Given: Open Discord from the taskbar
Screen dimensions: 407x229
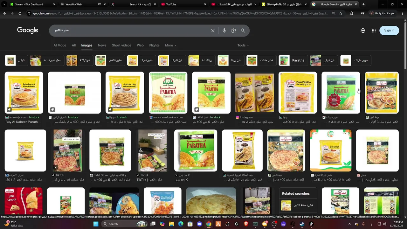Looking at the screenshot, I should 199,224.
